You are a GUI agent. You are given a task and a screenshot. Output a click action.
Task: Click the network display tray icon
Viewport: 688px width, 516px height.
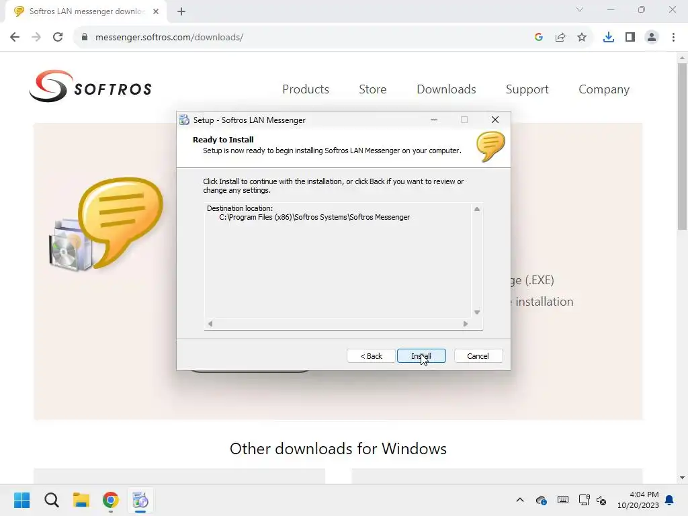click(x=585, y=500)
